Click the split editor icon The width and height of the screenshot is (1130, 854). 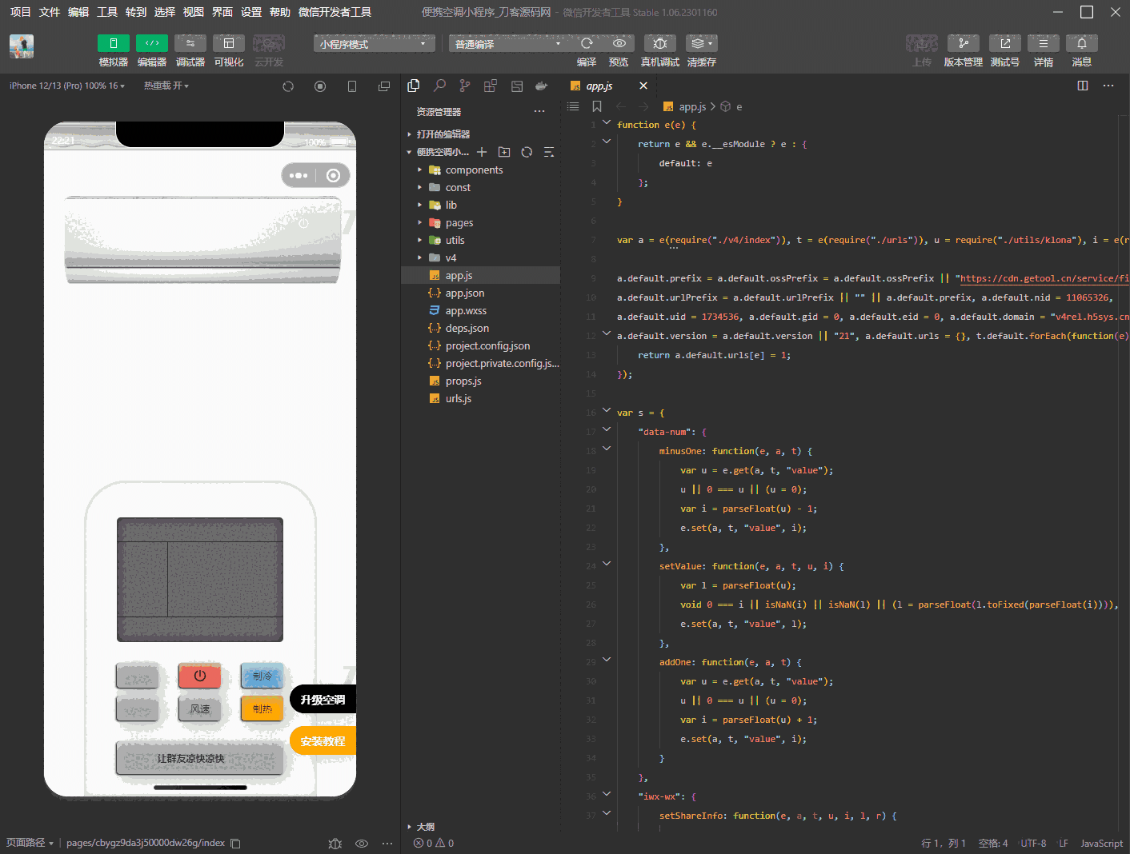1083,86
